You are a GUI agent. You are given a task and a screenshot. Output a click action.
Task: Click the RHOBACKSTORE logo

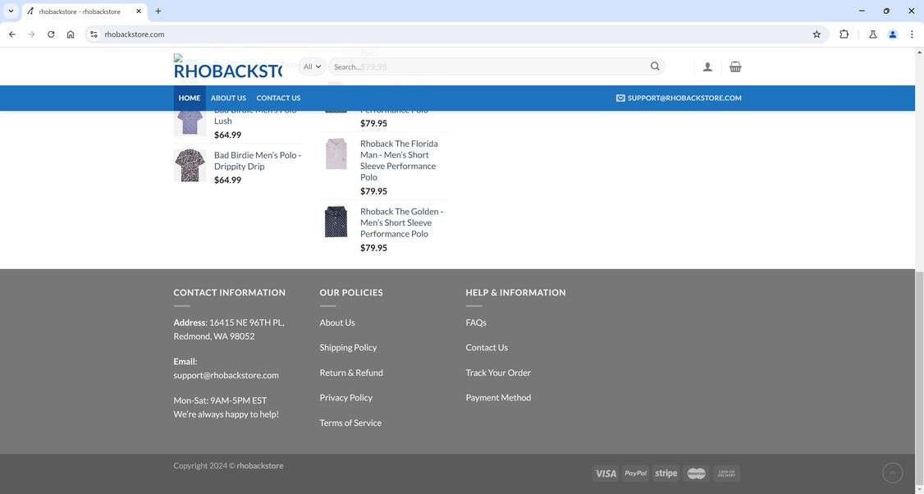pyautogui.click(x=227, y=66)
